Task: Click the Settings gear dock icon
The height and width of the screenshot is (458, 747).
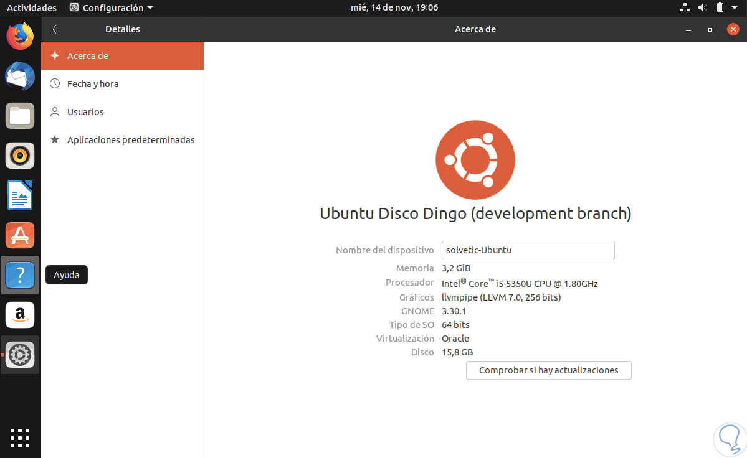Action: coord(20,355)
